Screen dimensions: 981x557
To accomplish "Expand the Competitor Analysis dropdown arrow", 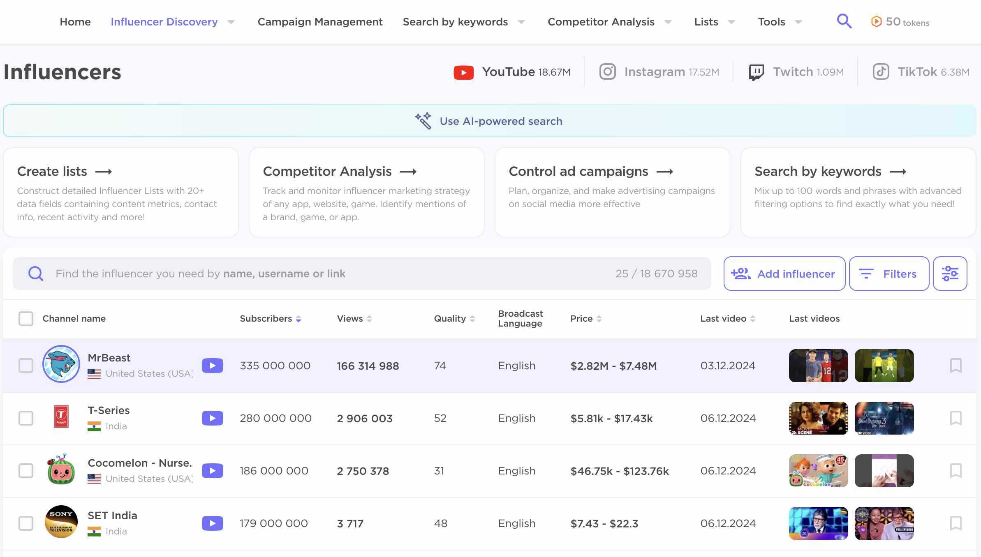I will (x=669, y=22).
